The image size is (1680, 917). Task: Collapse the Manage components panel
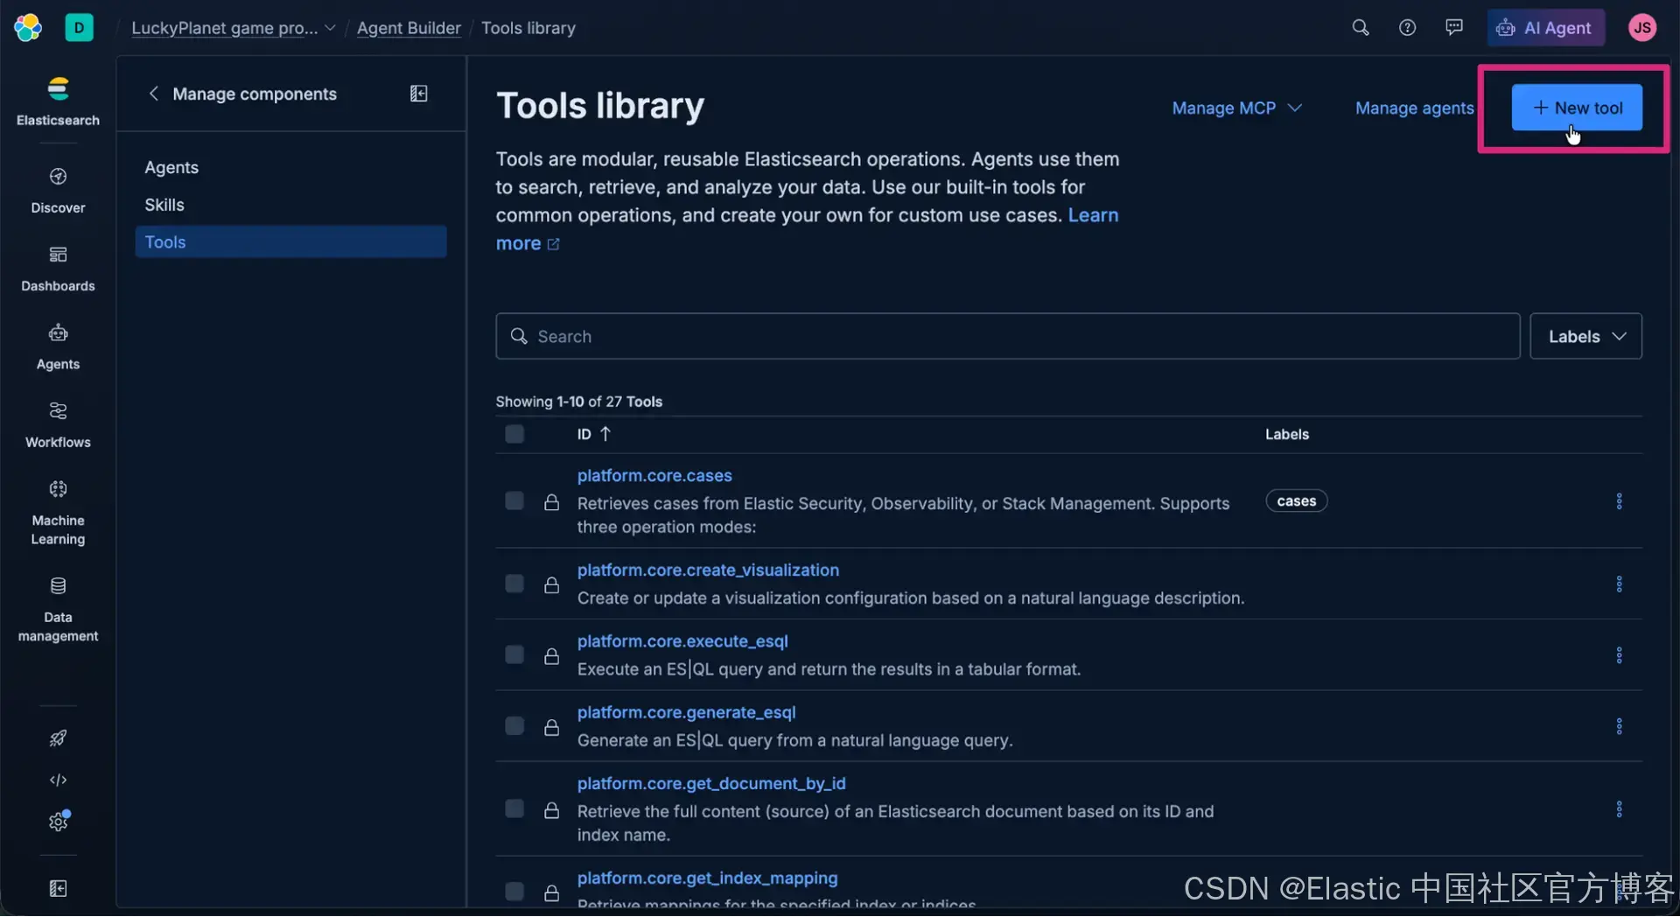[x=419, y=94]
